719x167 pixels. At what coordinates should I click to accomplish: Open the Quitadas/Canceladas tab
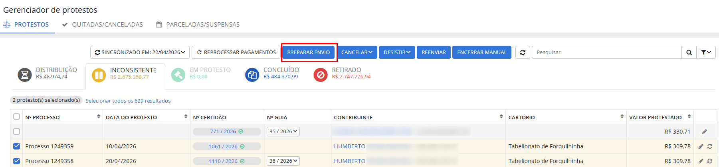(103, 25)
